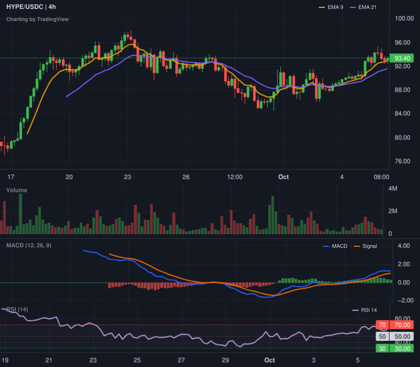Click the RSI 14 legend marker
This screenshot has height=367, width=420.
(355, 310)
